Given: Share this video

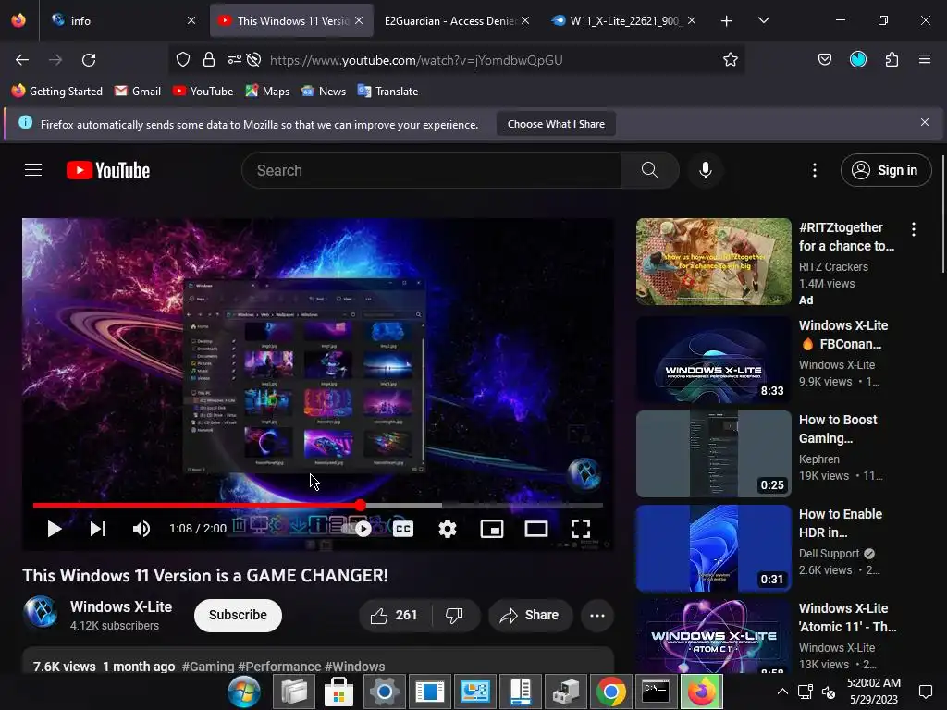Looking at the screenshot, I should [530, 615].
